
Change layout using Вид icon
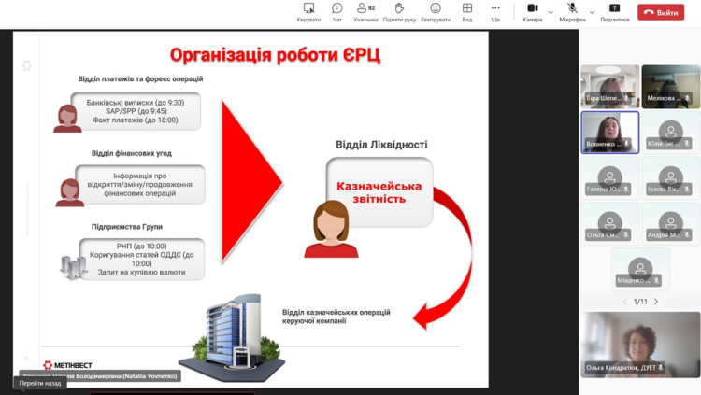point(467,11)
